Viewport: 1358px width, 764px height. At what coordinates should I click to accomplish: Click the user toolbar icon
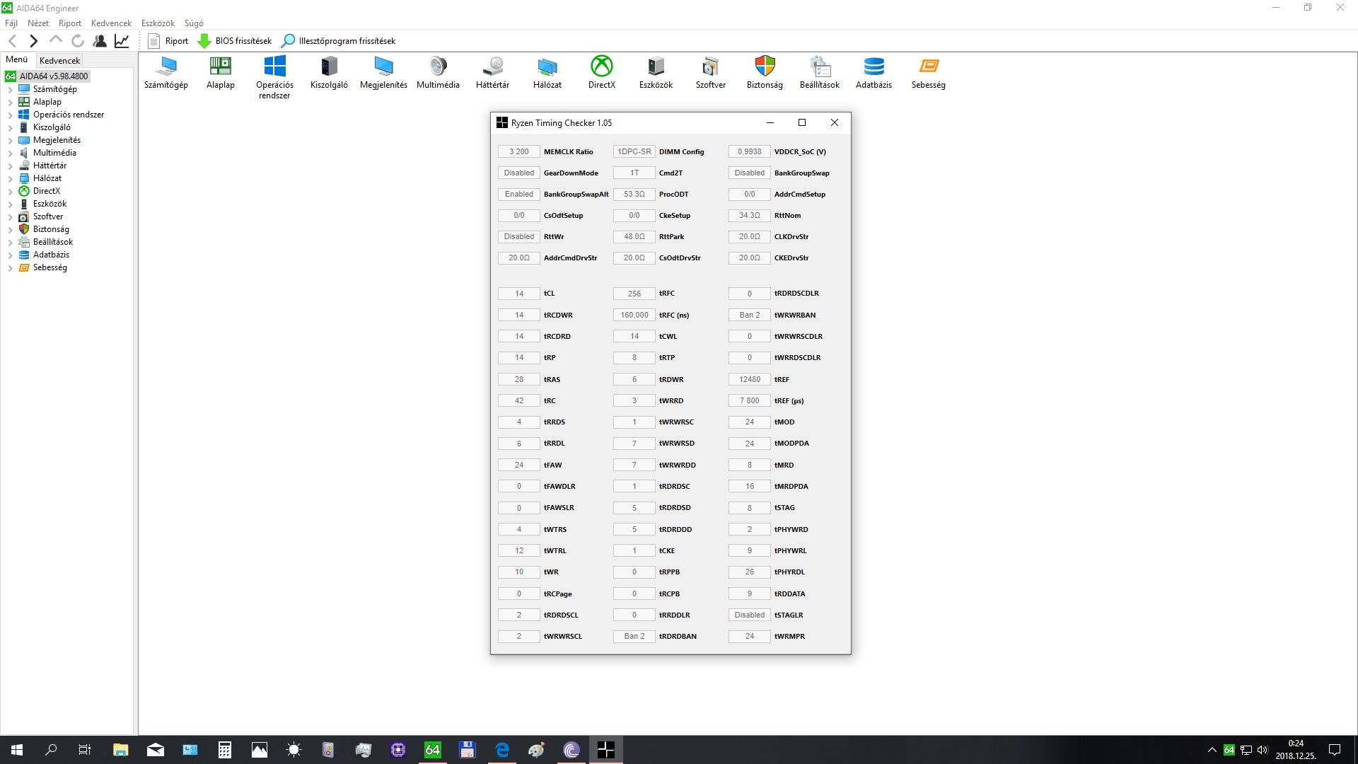100,41
